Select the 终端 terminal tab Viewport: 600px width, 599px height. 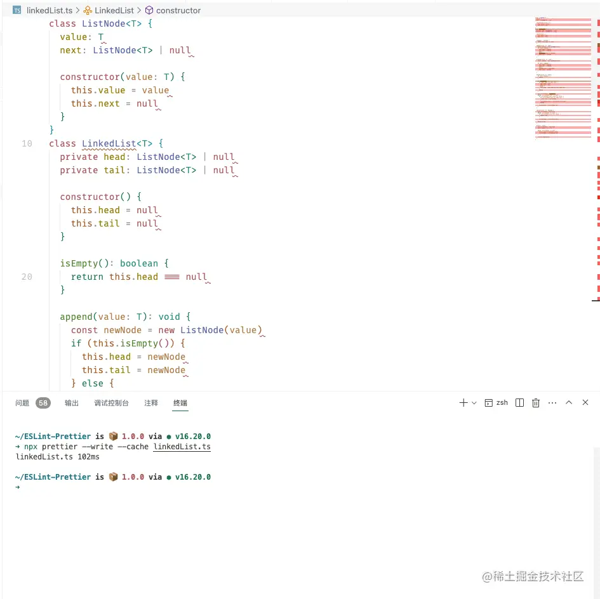(180, 403)
